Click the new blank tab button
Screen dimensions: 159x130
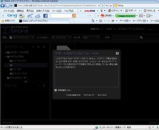point(72,21)
